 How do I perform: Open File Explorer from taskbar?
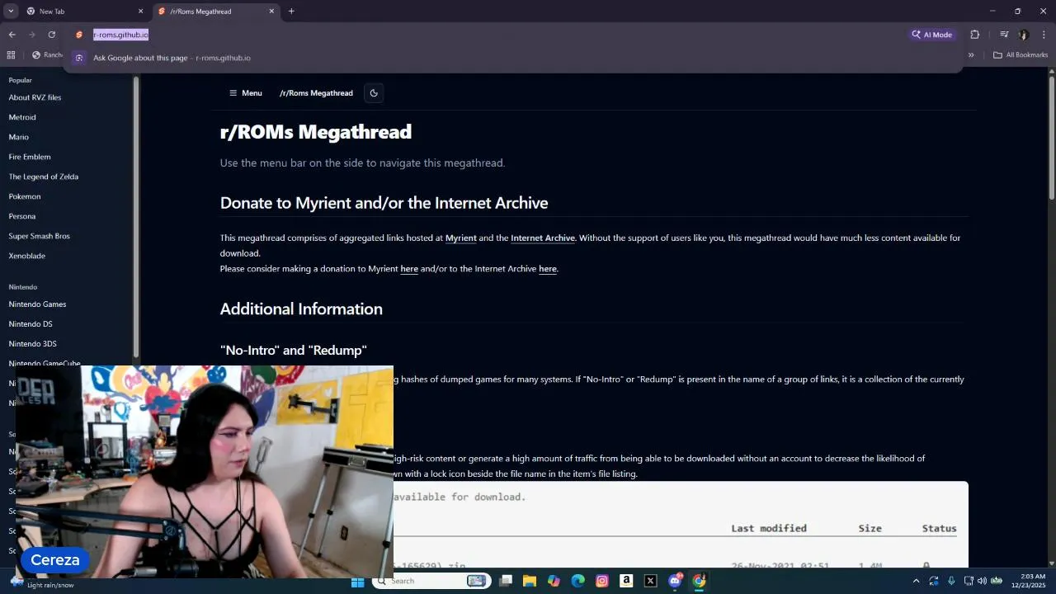point(530,581)
